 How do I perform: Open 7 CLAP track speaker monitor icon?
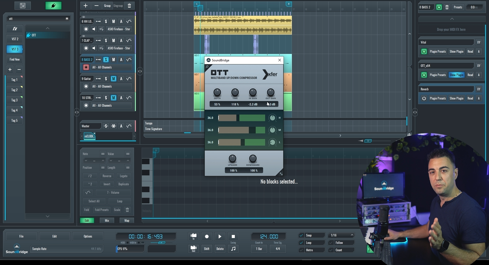tap(94, 48)
